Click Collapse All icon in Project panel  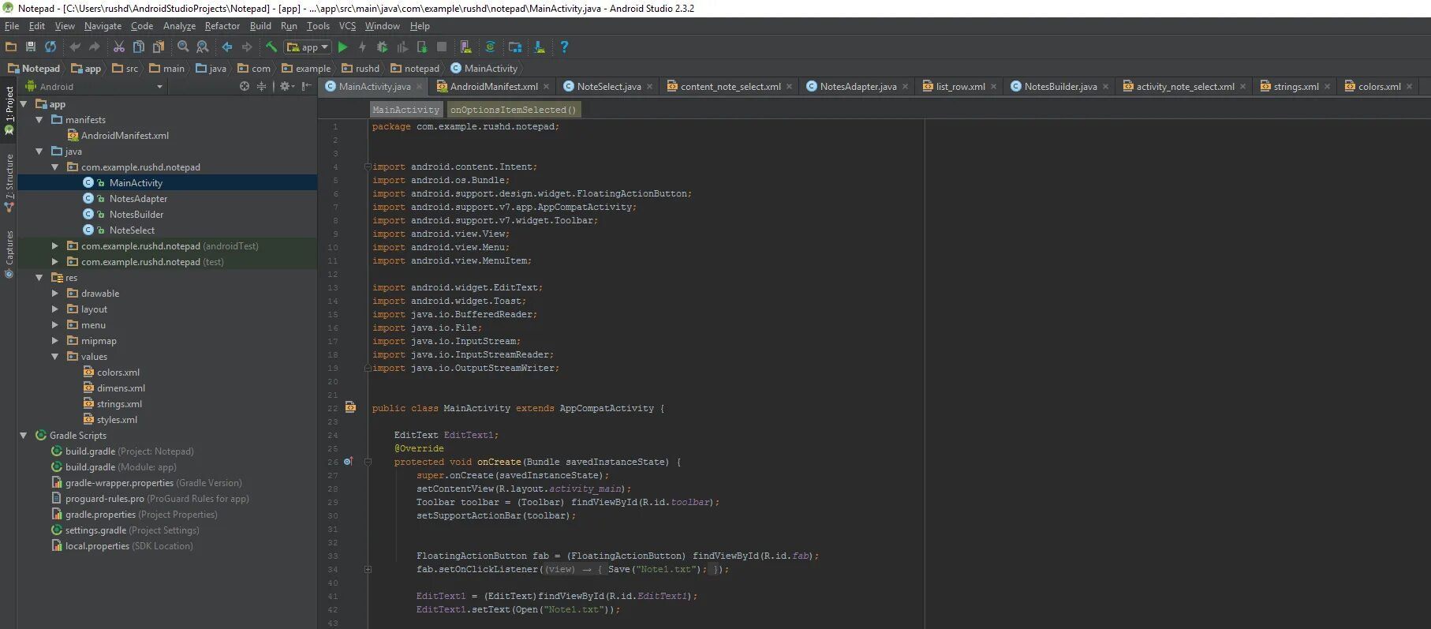pyautogui.click(x=262, y=86)
